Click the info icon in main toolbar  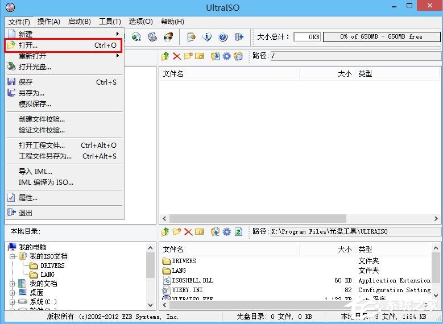pyautogui.click(x=207, y=37)
